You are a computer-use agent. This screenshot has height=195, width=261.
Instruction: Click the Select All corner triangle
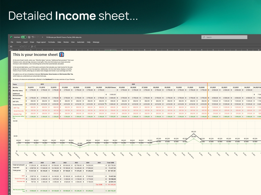click(x=10, y=50)
